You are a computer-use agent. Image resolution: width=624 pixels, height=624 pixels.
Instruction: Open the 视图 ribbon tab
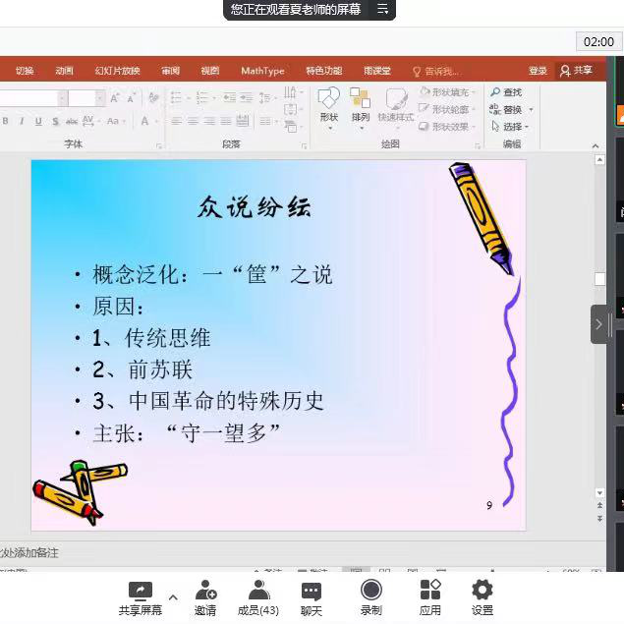coord(210,71)
